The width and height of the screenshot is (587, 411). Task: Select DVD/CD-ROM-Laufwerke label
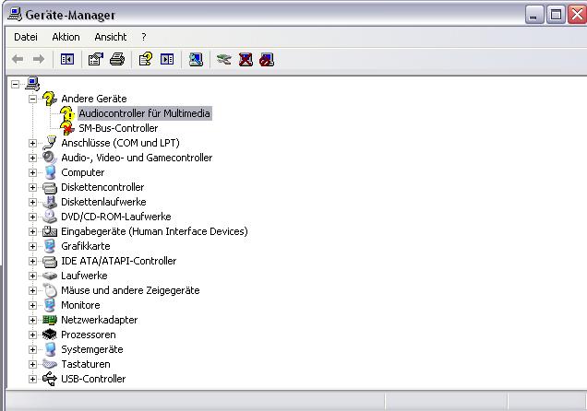tap(116, 217)
